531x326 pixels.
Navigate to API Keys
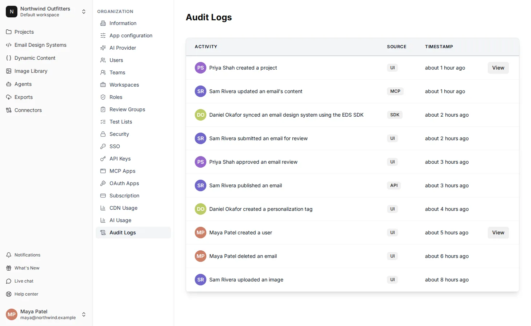coord(133,159)
